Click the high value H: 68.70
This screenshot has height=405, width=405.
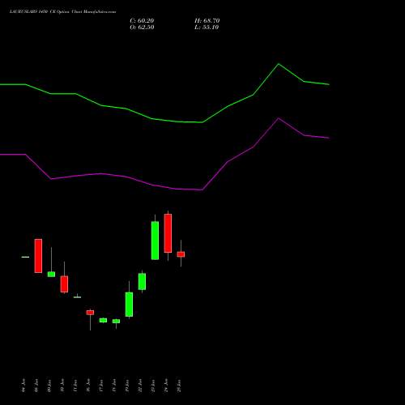pyautogui.click(x=207, y=21)
